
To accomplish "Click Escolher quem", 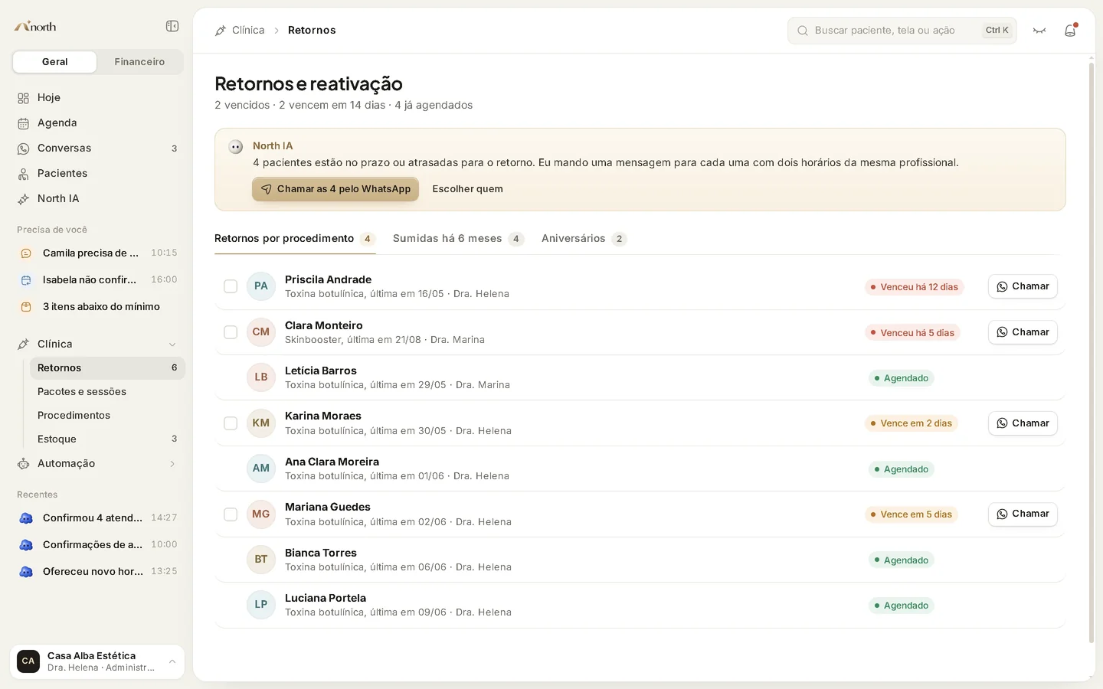I will click(467, 189).
